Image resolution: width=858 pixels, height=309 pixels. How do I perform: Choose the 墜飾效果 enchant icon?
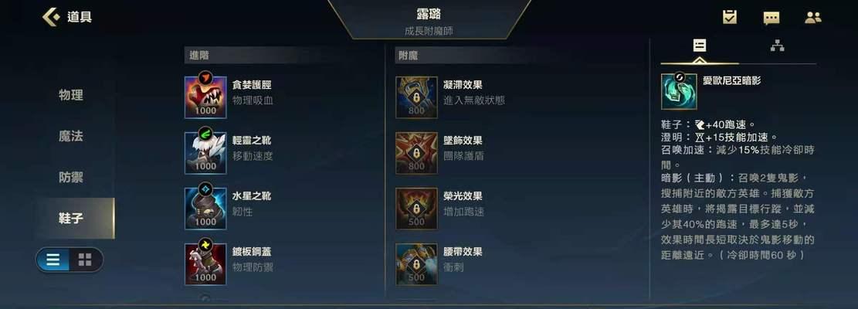point(416,153)
